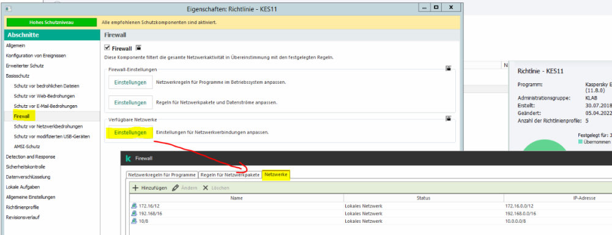Viewport: 612px width, 235px height.
Task: Open Schutz vor Netzwerkbedrohungen
Action: click(x=48, y=127)
